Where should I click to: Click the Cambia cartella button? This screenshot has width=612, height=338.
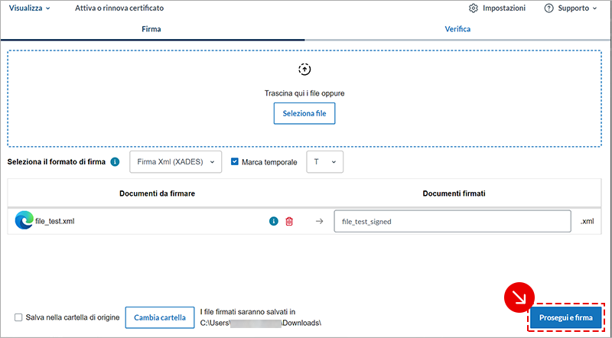(x=160, y=317)
